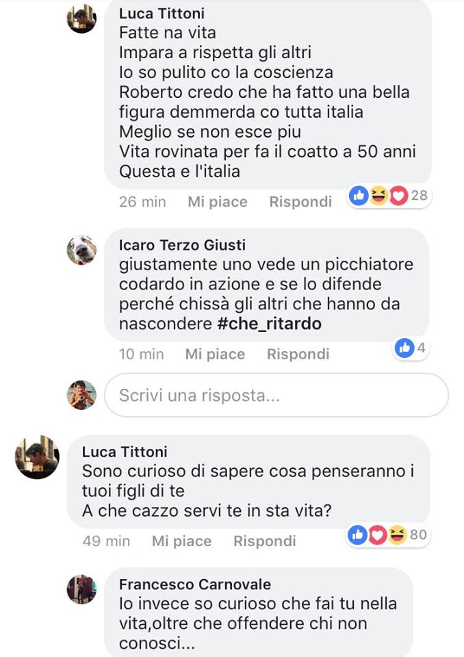Click the heart reaction icon on the 80-reaction comment
Screen dimensions: 464x657
pos(378,535)
